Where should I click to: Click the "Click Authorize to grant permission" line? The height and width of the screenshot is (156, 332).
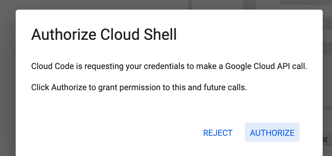pyautogui.click(x=139, y=87)
